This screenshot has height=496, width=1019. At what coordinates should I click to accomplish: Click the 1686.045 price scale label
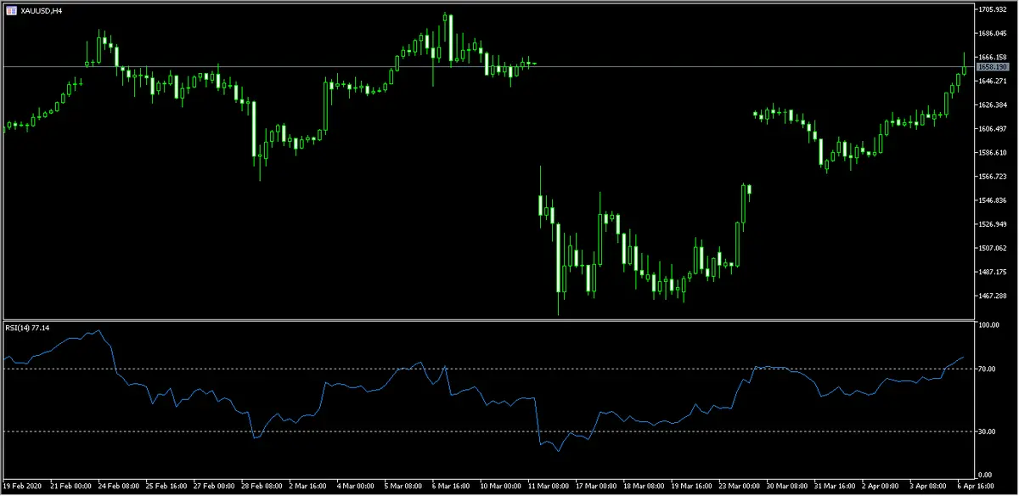pyautogui.click(x=992, y=33)
